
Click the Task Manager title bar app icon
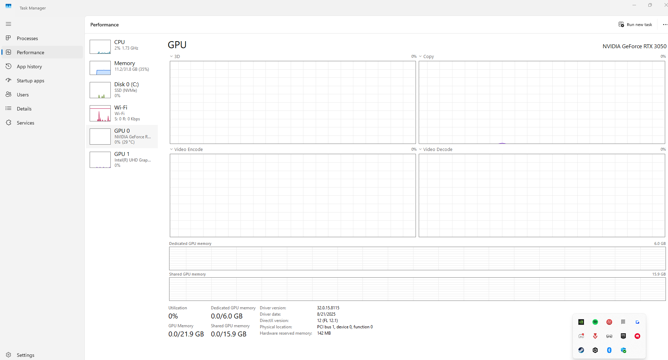[x=8, y=6]
